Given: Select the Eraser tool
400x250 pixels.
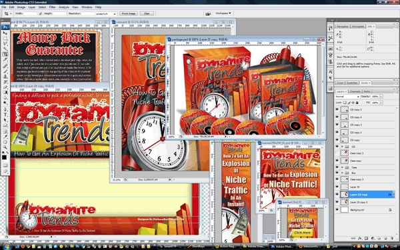Looking at the screenshot, I should point(5,87).
